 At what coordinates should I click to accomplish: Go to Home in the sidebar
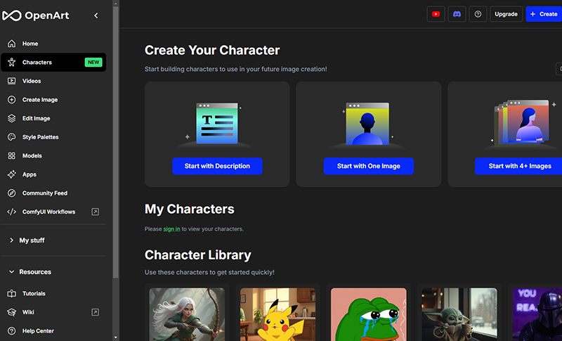(53, 44)
